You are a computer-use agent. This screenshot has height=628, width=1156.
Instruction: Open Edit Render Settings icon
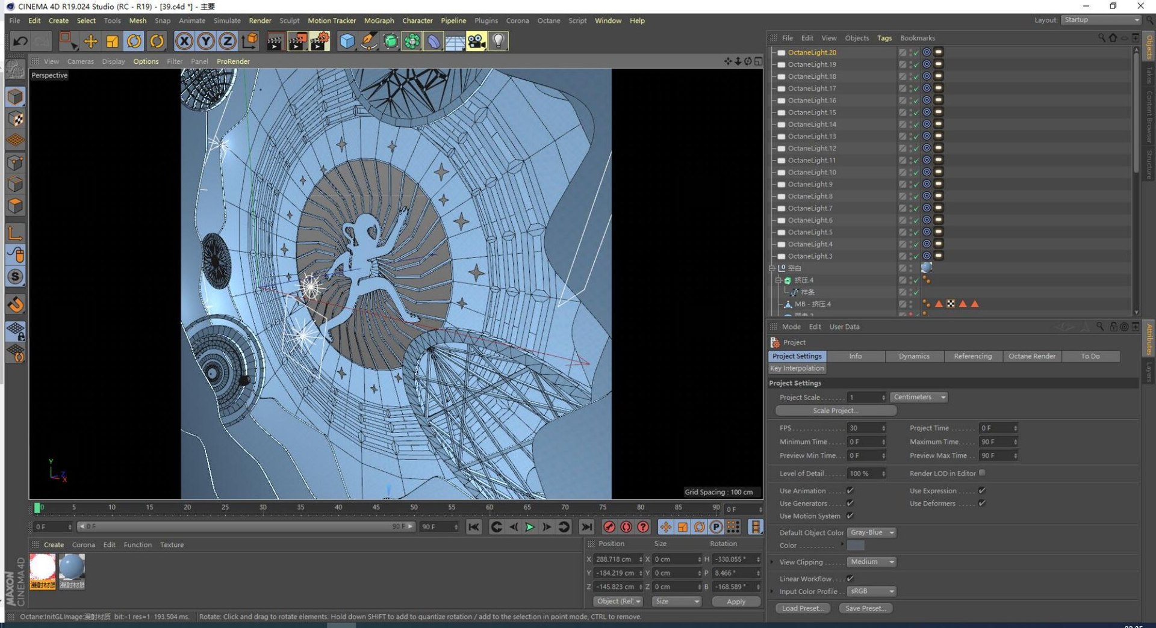coord(319,41)
